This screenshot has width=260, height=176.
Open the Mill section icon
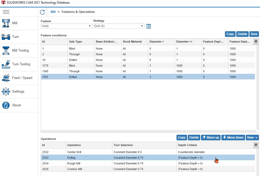(6, 23)
